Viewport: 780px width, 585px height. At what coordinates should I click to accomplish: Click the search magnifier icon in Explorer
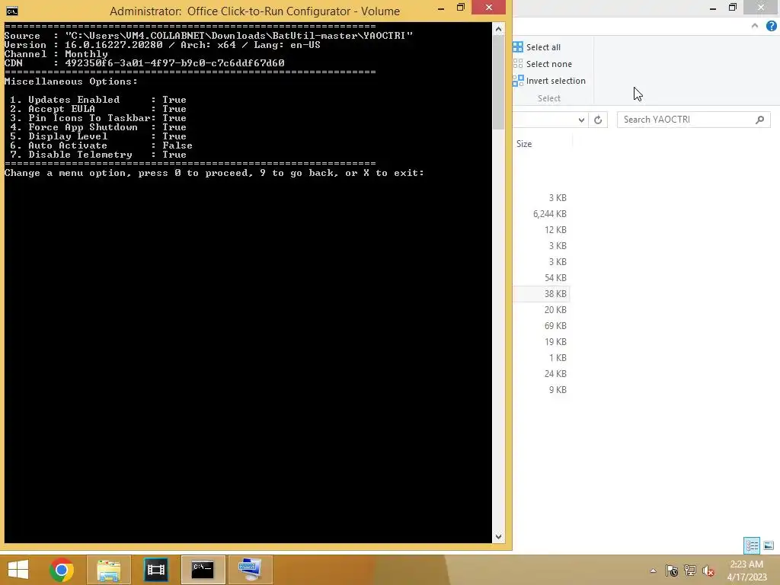coord(759,120)
